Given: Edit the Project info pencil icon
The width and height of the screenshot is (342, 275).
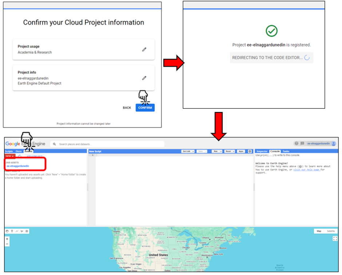Looking at the screenshot, I should (144, 78).
